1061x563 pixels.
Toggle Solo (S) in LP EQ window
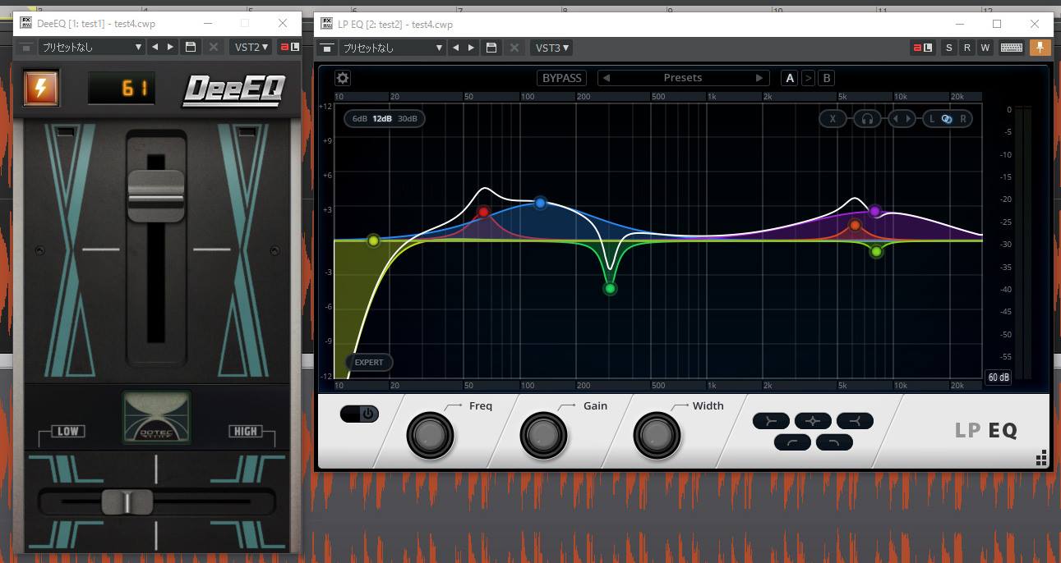click(949, 48)
